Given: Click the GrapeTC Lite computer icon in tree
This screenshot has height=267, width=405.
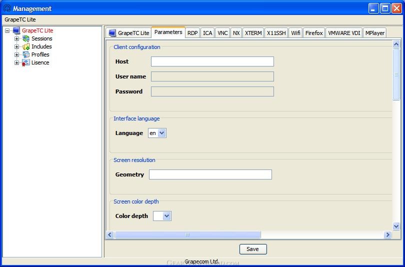Looking at the screenshot, I should pos(16,30).
